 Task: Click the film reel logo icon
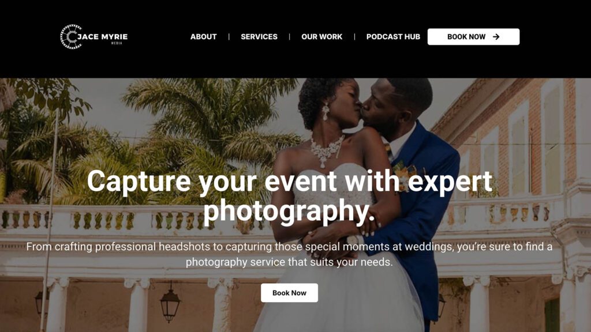click(72, 36)
